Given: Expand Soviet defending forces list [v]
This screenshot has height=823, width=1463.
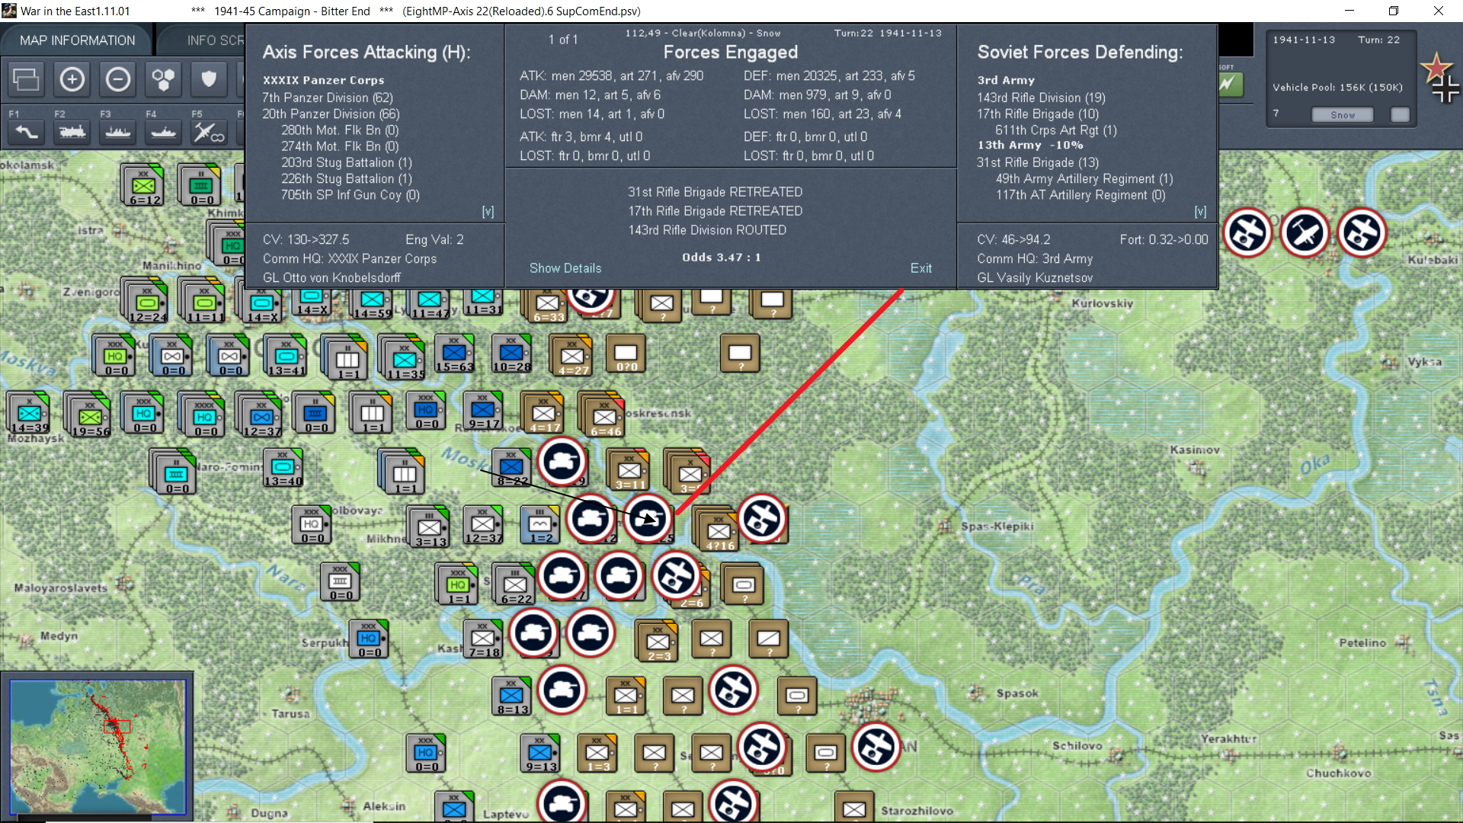Looking at the screenshot, I should point(1200,212).
